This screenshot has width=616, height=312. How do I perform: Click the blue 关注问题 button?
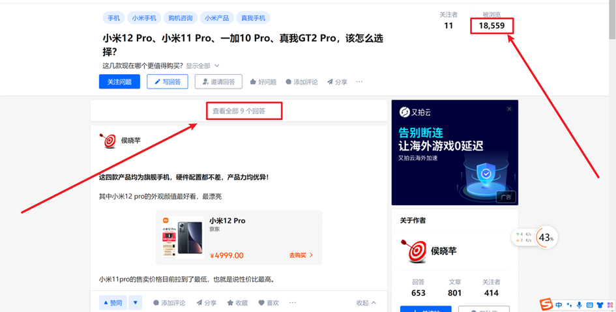click(119, 81)
